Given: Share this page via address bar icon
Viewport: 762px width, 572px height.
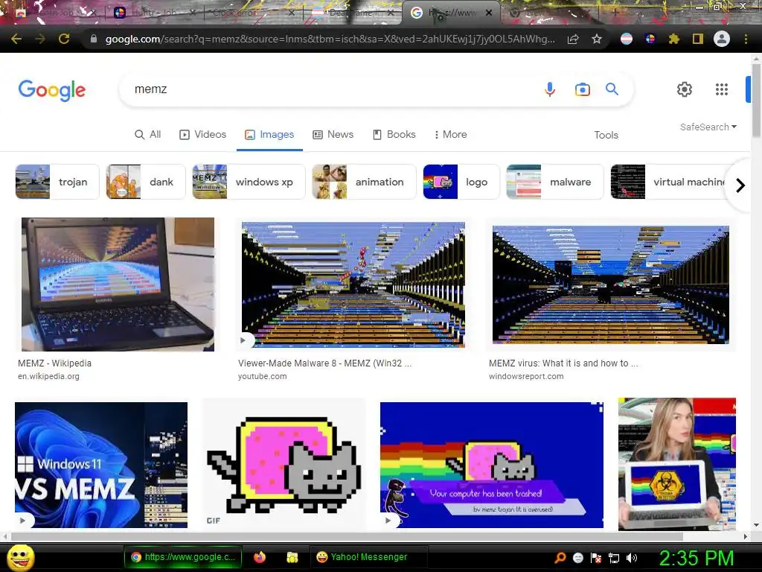Looking at the screenshot, I should (573, 39).
